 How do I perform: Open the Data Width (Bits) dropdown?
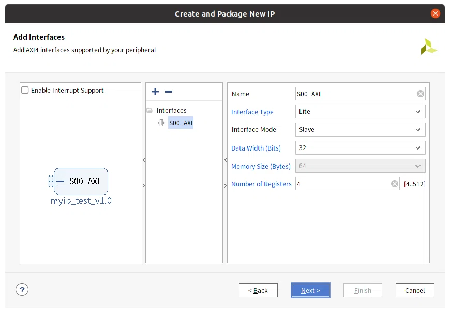(x=360, y=148)
